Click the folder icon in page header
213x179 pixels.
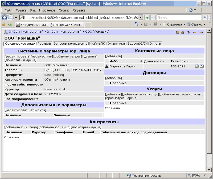(x=177, y=32)
